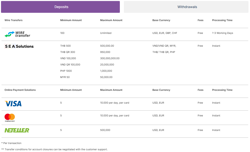Select the Mastercard Instant processing time
This screenshot has height=152, width=250.
point(216,116)
